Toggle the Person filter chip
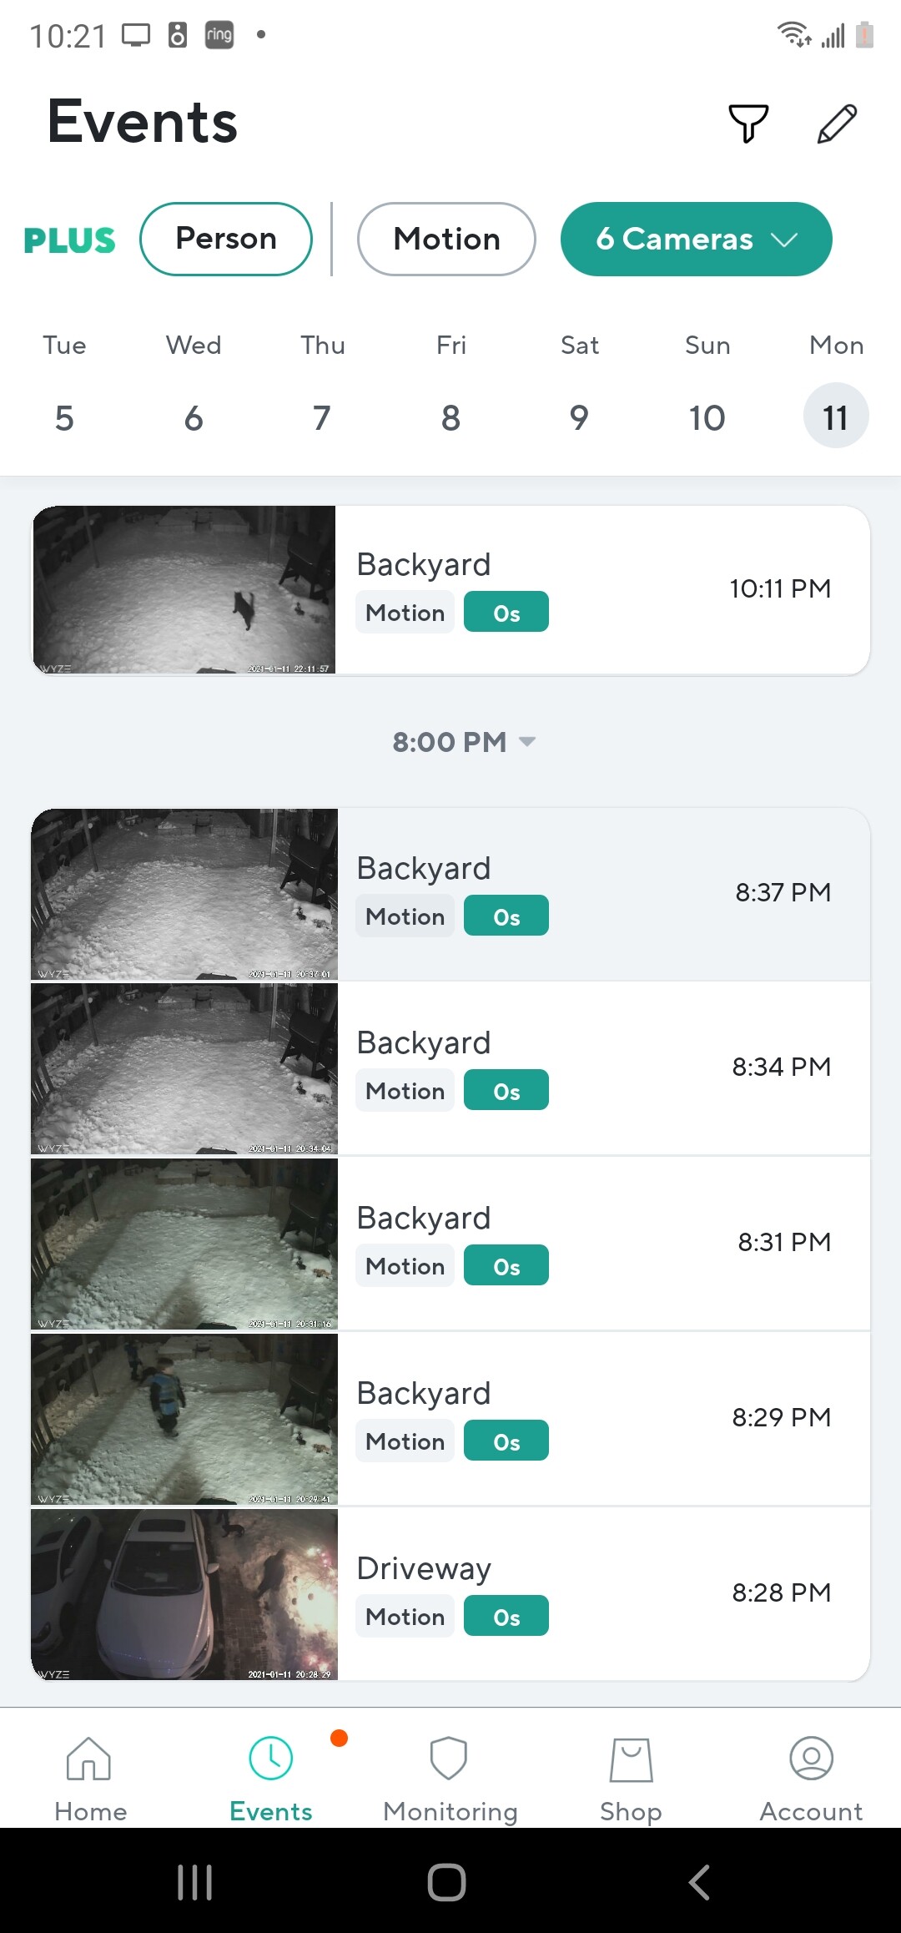 pyautogui.click(x=226, y=239)
